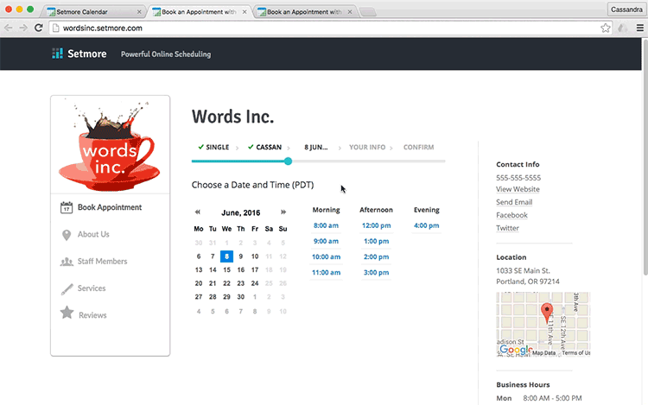Click the Reviews star icon
The height and width of the screenshot is (405, 648).
(67, 313)
